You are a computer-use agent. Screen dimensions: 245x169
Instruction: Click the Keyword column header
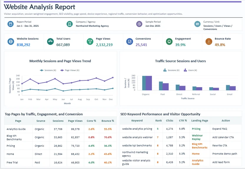point(137,121)
